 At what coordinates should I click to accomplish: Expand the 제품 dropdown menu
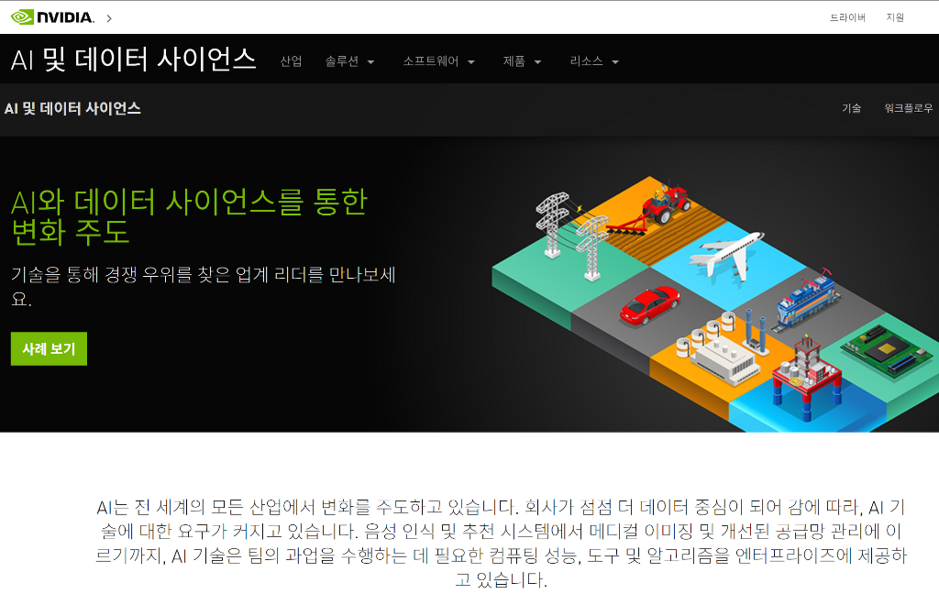(x=522, y=61)
